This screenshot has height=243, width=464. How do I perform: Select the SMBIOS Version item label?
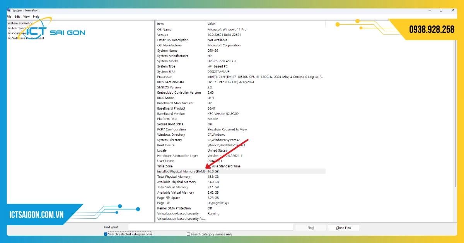click(169, 88)
